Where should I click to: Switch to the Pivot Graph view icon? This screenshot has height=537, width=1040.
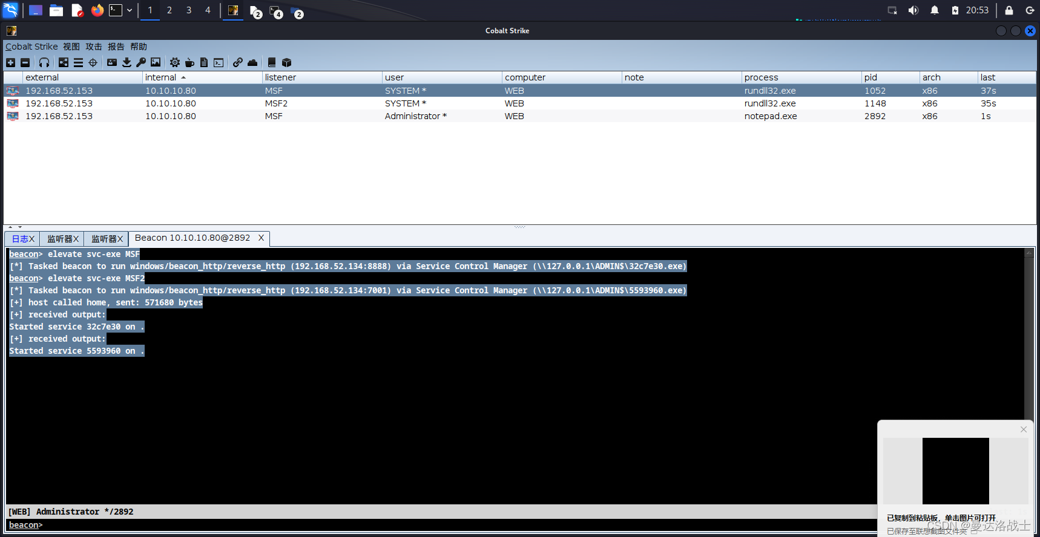pos(64,62)
